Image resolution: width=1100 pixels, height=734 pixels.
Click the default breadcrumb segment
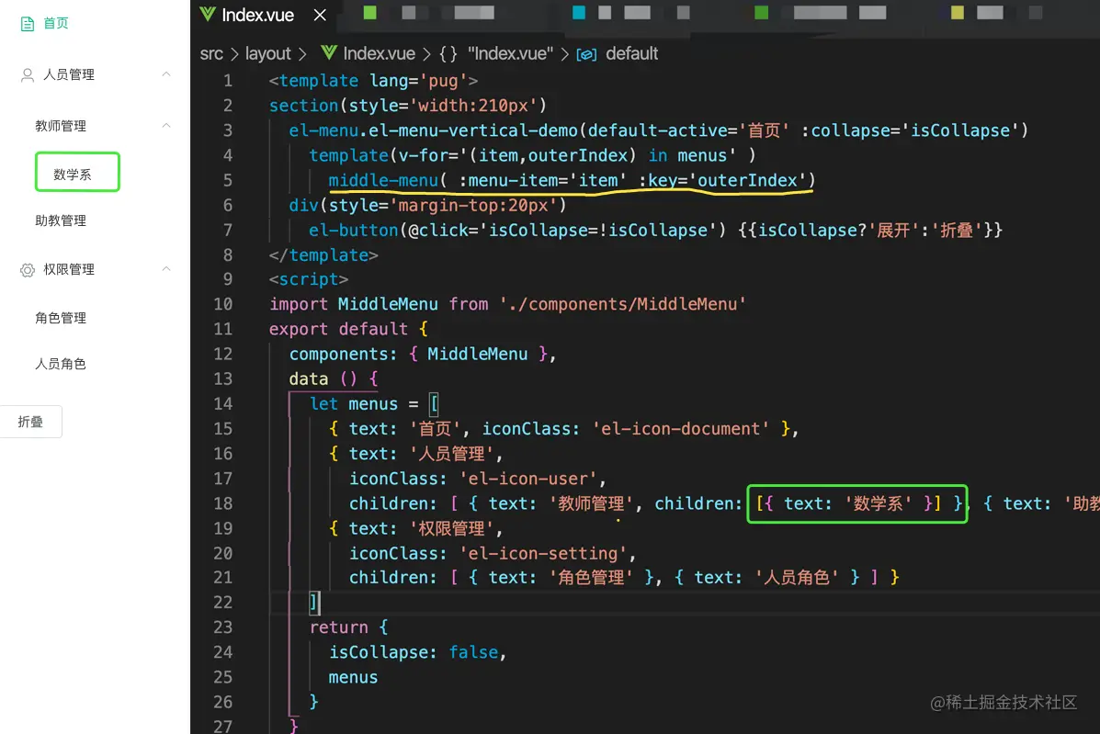point(631,53)
